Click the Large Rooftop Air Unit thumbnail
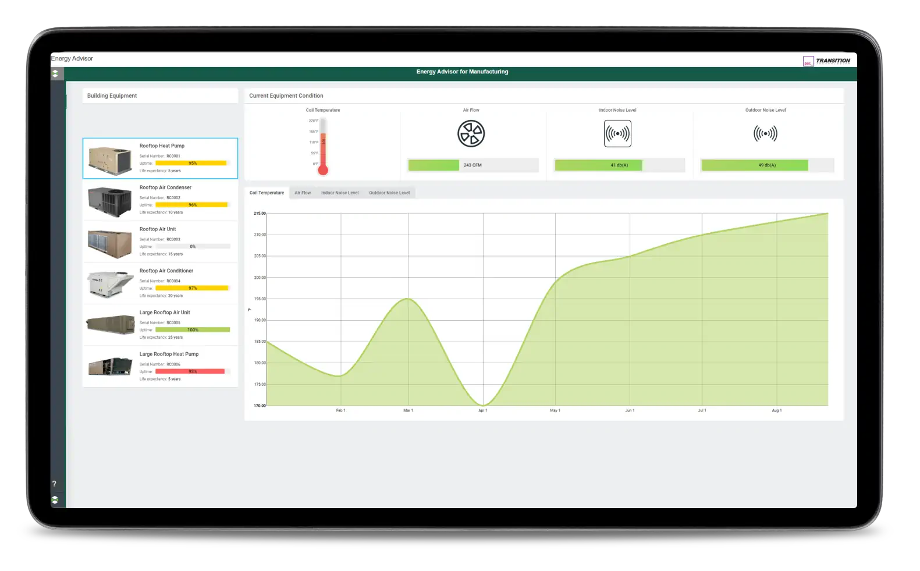This screenshot has height=571, width=920. pyautogui.click(x=110, y=327)
